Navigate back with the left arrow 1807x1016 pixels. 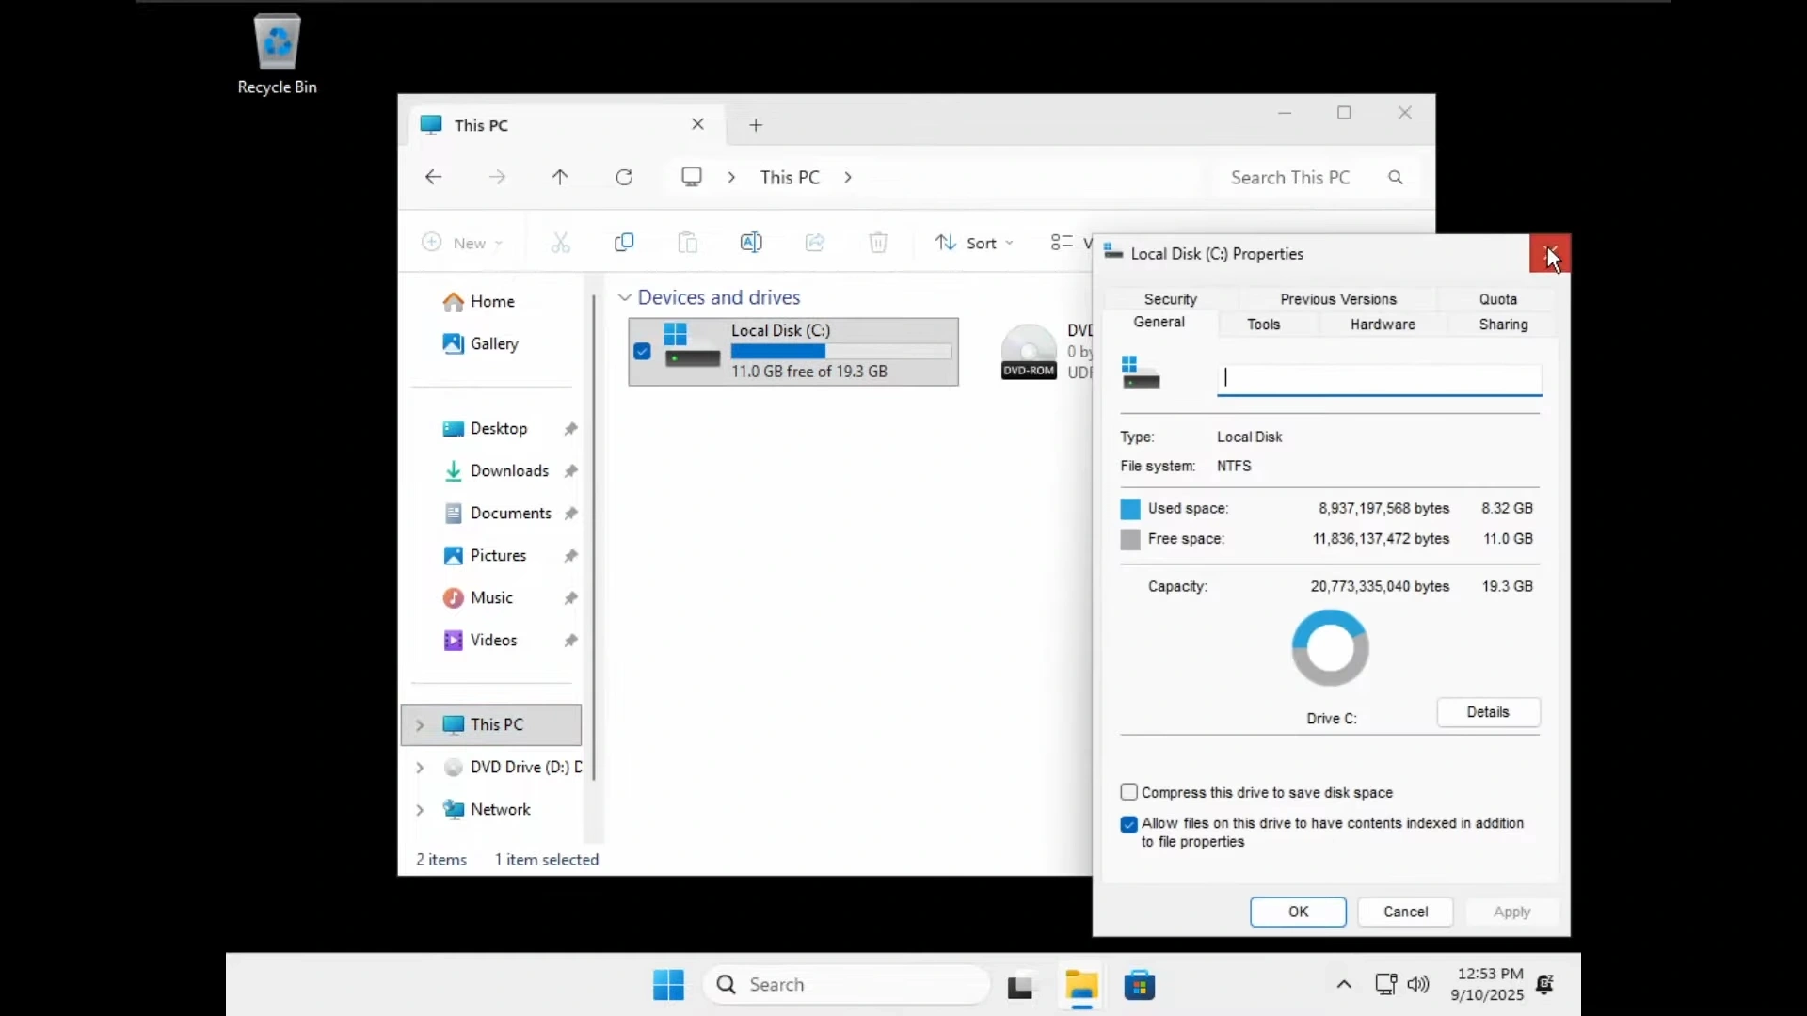coord(433,177)
